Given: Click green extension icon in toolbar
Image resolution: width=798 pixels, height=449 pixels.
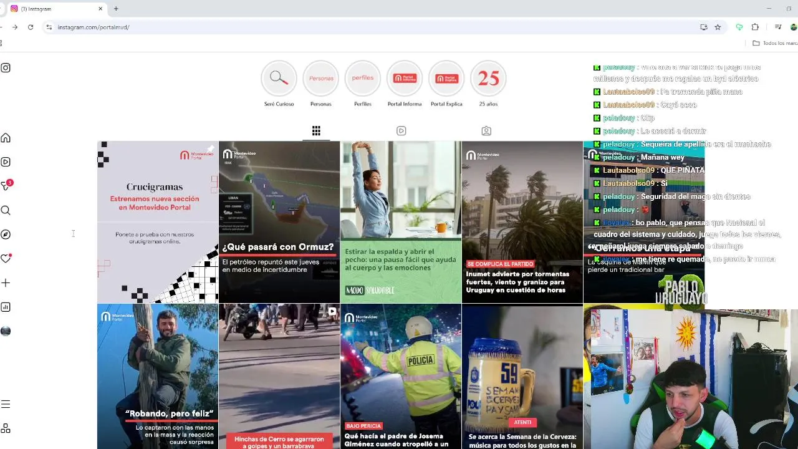Looking at the screenshot, I should [739, 27].
